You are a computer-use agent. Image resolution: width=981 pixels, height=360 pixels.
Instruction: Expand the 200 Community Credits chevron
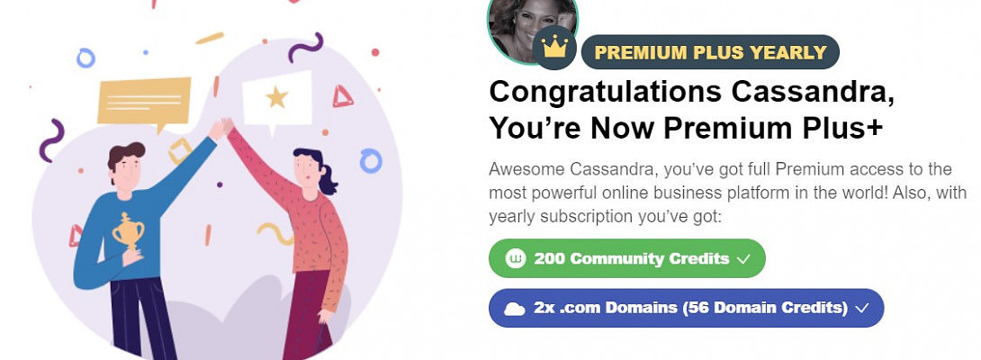[743, 259]
